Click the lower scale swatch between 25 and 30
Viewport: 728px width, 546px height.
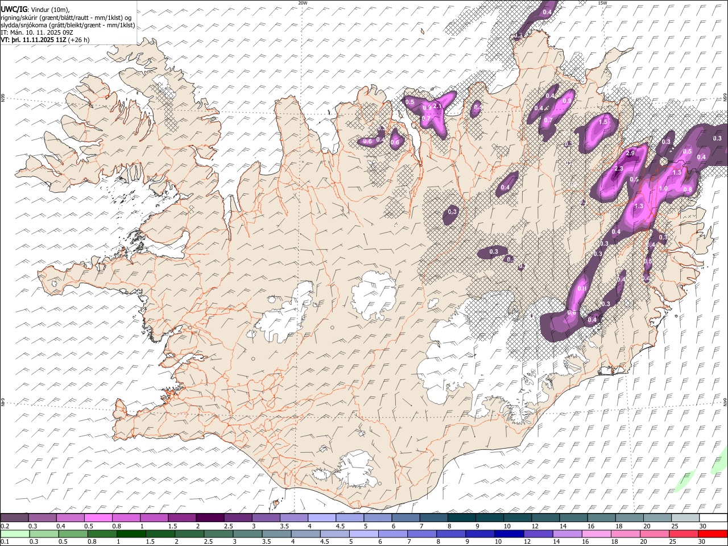pos(684,533)
